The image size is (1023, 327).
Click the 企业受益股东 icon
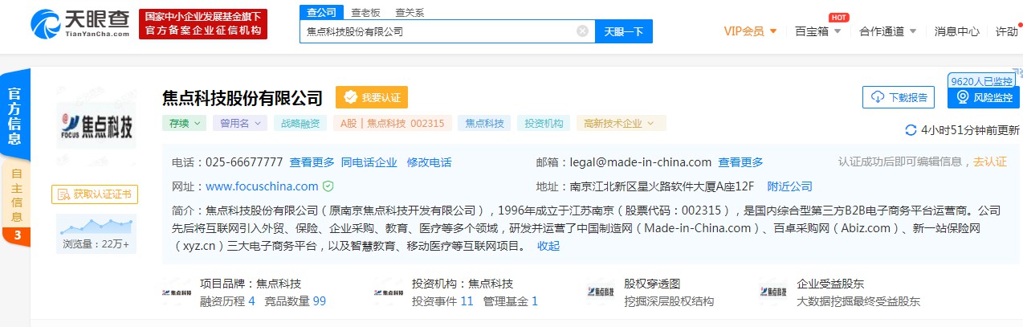[x=773, y=292]
